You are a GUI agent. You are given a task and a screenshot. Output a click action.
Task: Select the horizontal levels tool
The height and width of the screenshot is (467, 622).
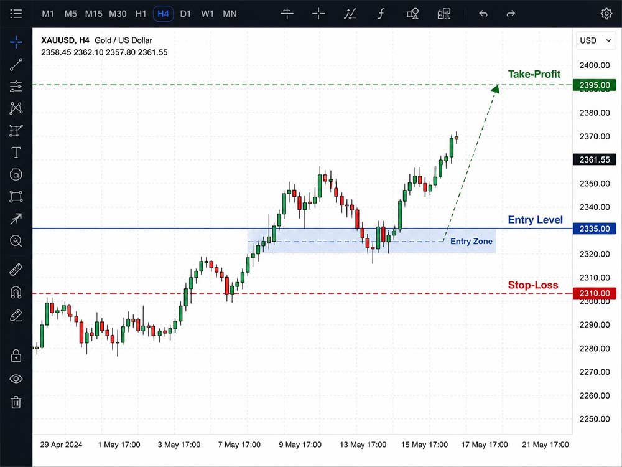pos(16,86)
